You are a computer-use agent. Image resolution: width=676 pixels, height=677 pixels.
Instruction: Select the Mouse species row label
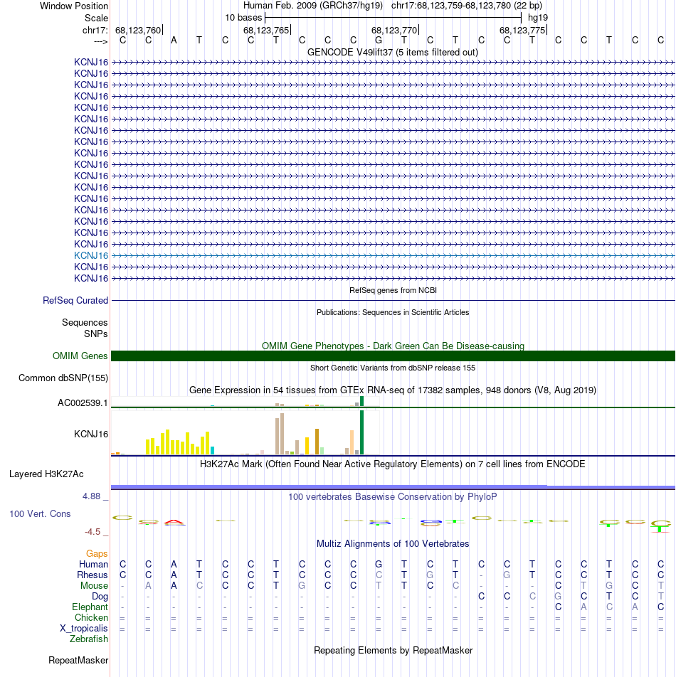94,585
